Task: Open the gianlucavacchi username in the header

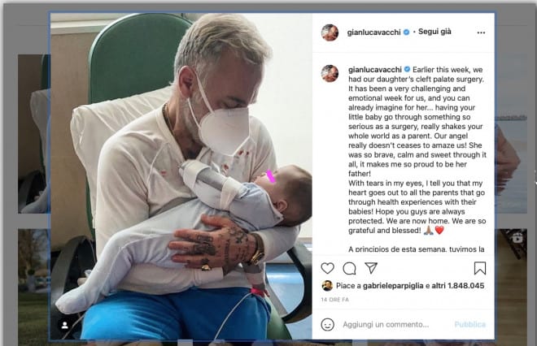Action: [373, 32]
